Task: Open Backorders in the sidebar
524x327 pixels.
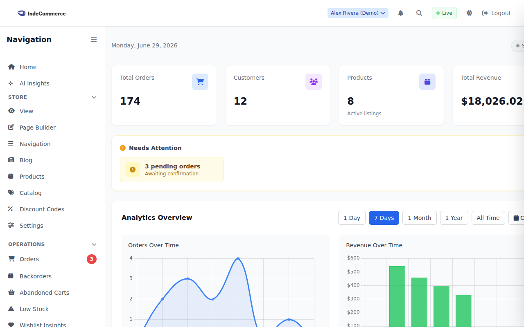Action: pyautogui.click(x=52, y=276)
